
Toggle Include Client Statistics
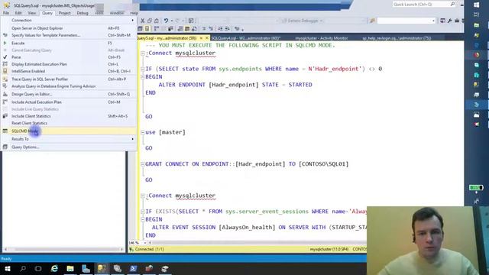coord(69,116)
